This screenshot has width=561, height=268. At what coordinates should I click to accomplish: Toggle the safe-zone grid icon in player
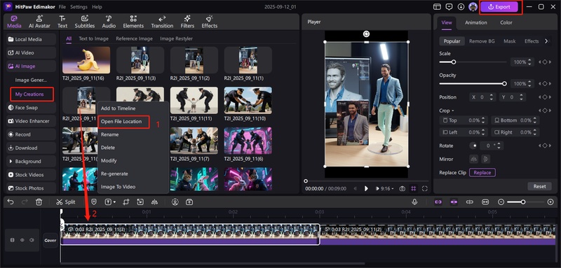pos(414,188)
